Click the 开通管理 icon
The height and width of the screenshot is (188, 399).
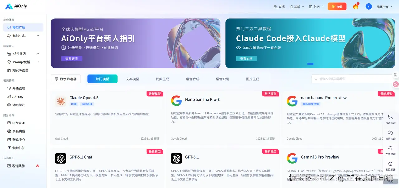point(9,88)
